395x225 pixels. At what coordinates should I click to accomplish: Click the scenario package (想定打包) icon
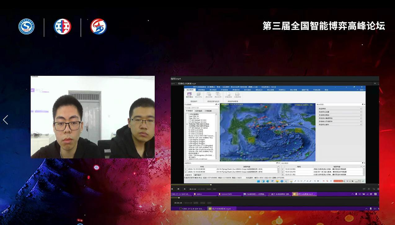[x=199, y=95]
